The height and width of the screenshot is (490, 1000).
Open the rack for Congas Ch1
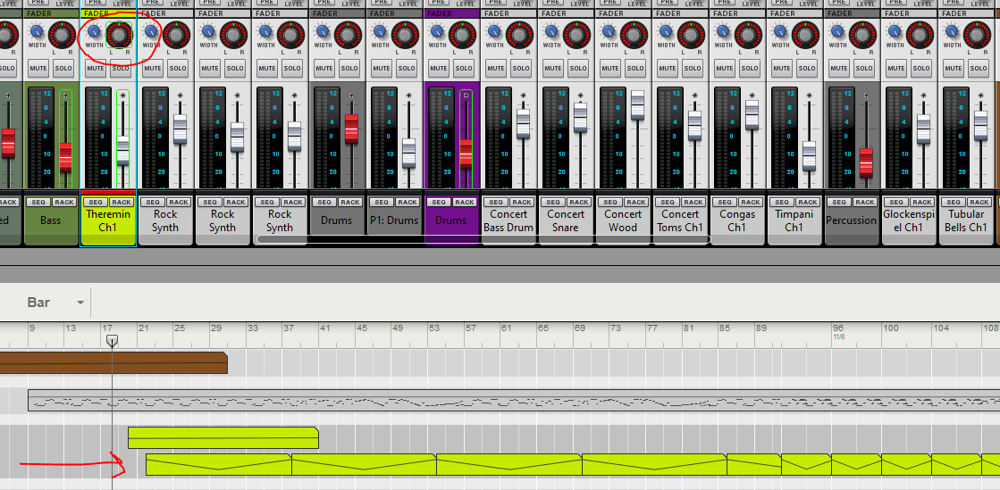pos(750,203)
